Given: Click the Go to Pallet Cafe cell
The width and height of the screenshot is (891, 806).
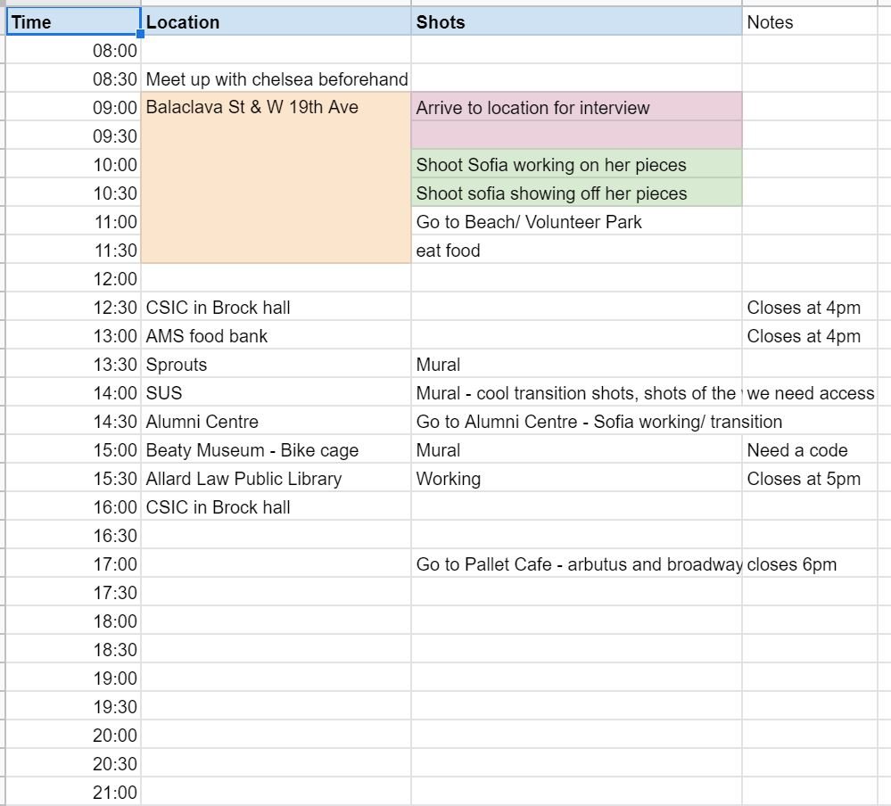Looking at the screenshot, I should (x=576, y=564).
